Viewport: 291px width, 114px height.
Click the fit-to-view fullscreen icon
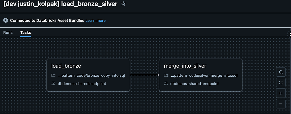pos(281,83)
